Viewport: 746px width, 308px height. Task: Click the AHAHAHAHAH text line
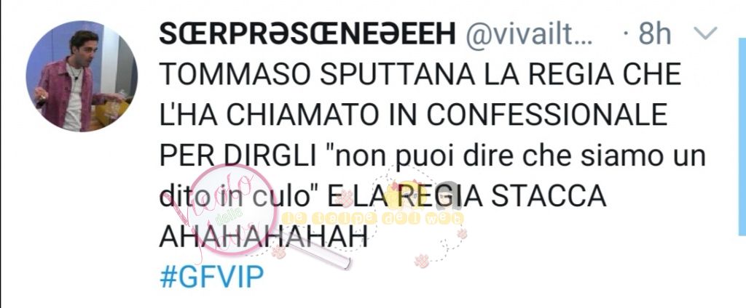264,238
